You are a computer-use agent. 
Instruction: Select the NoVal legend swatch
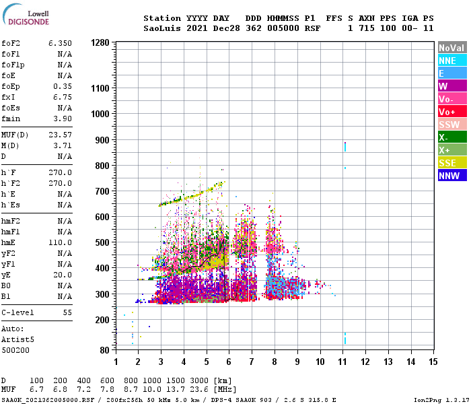coord(452,48)
